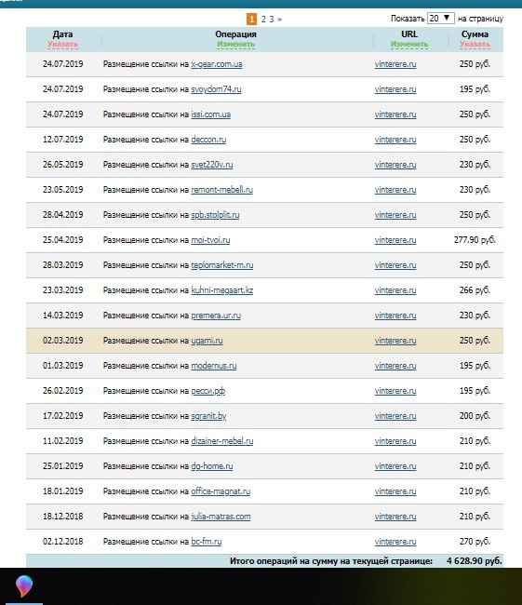Click the next pages arrow »
522x605 pixels.
(280, 19)
